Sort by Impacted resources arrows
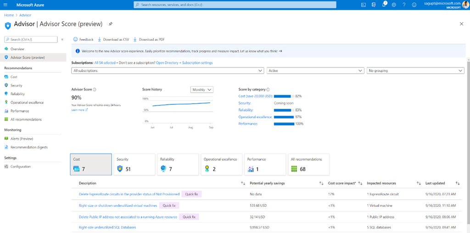Image resolution: width=470 pixels, height=233 pixels. click(x=419, y=183)
